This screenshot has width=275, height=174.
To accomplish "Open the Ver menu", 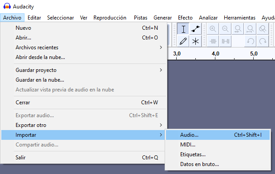I will 84,18.
